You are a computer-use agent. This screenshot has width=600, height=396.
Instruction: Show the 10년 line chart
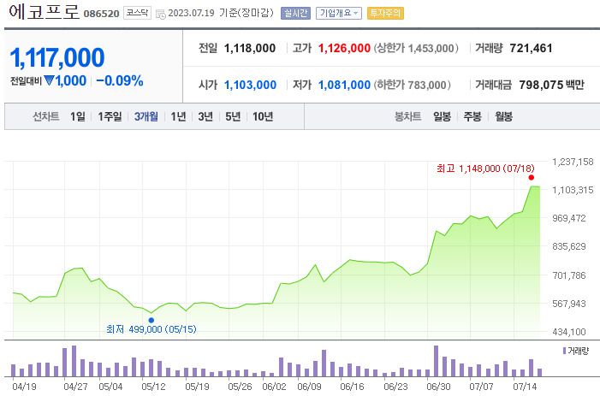(263, 117)
